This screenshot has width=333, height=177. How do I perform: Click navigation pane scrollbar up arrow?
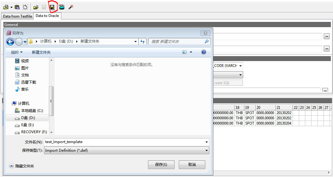pos(51,60)
